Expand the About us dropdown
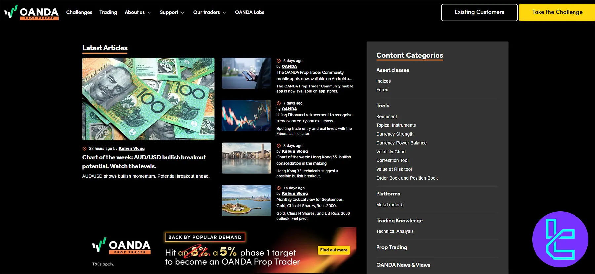 pos(138,12)
